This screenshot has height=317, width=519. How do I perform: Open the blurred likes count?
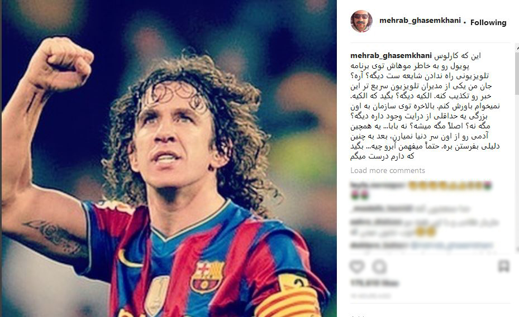(374, 284)
